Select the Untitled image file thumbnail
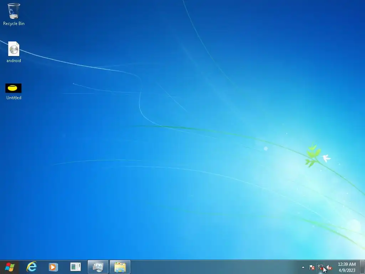Image resolution: width=365 pixels, height=274 pixels. 14,88
